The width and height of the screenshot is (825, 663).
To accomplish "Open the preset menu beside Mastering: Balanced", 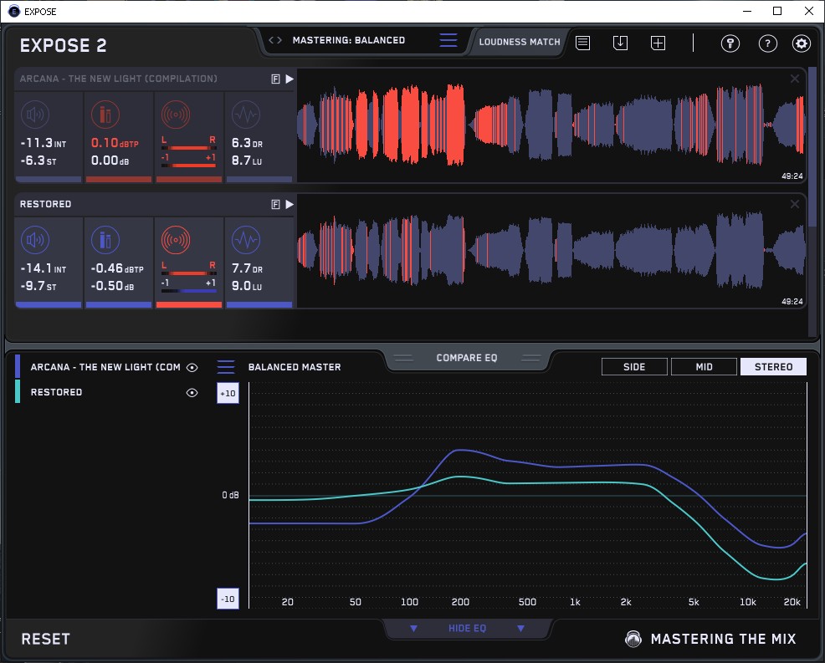I will 448,40.
